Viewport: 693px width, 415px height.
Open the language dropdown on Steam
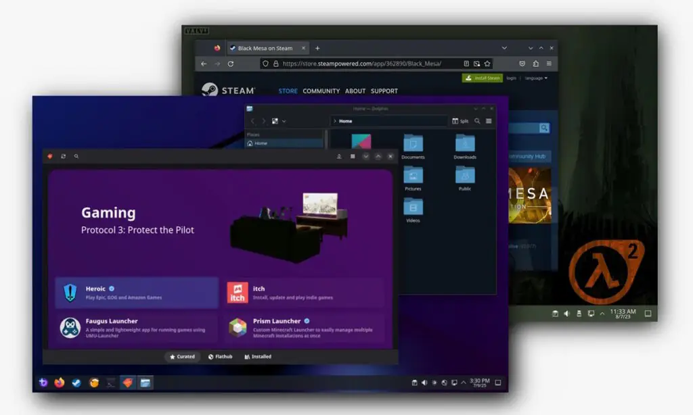tap(536, 78)
